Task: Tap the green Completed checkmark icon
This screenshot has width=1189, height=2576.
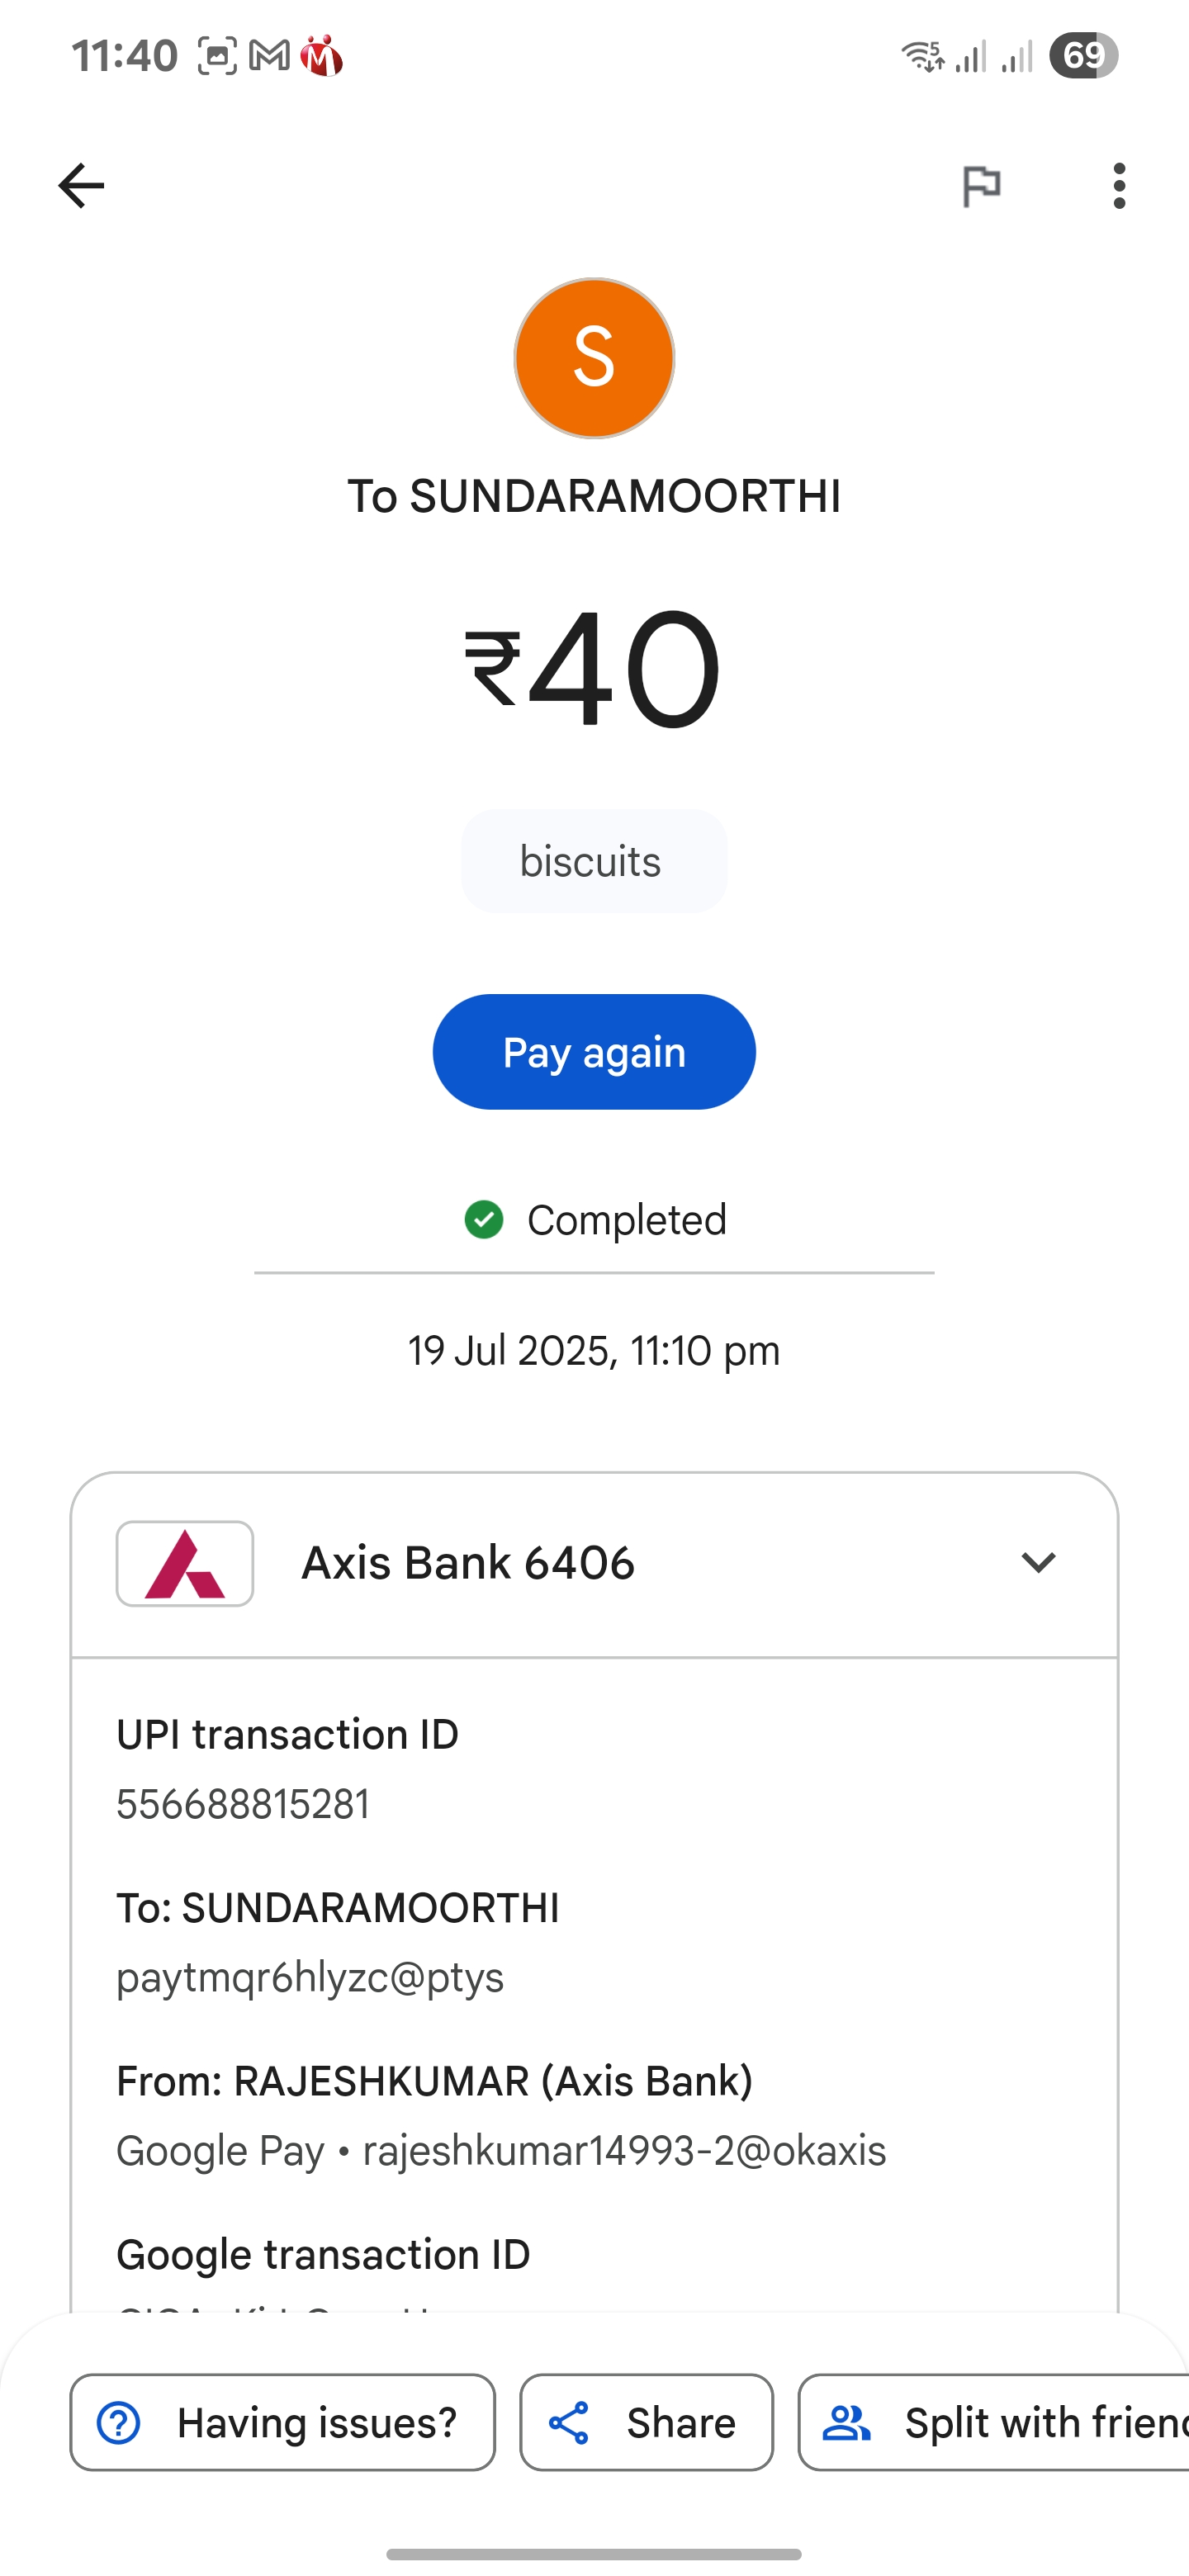Action: [484, 1220]
